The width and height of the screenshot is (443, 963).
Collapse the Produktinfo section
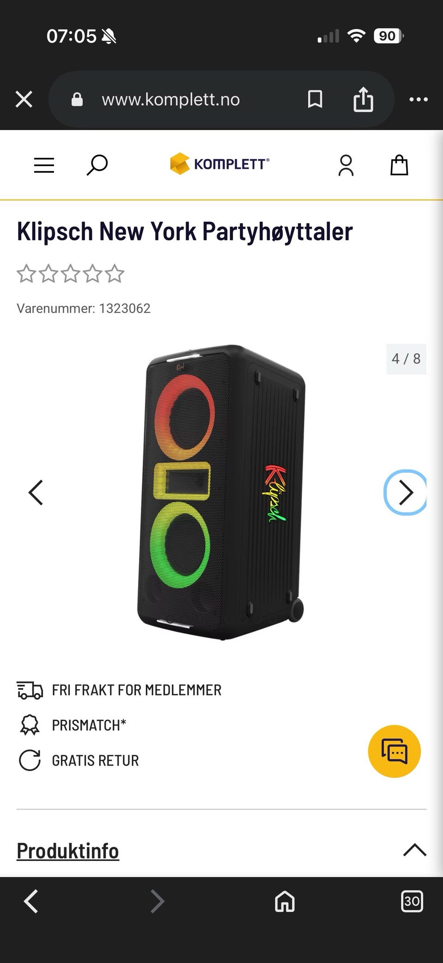414,850
